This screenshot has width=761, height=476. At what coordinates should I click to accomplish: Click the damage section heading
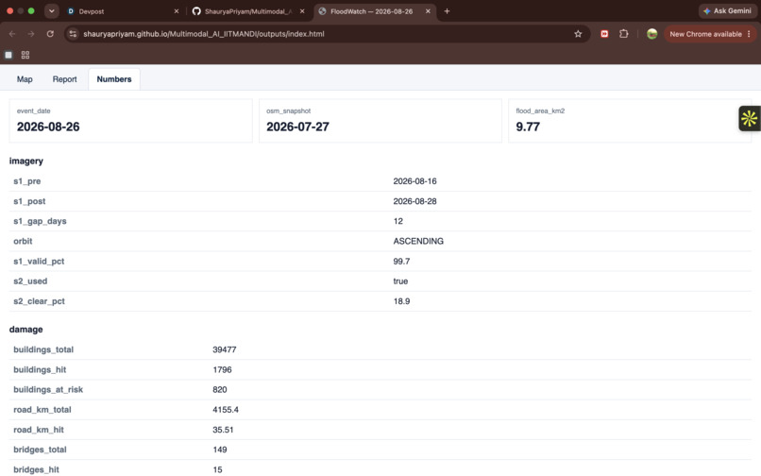[25, 330]
